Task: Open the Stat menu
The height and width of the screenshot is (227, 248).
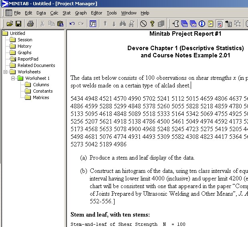Action: pyautogui.click(x=67, y=13)
